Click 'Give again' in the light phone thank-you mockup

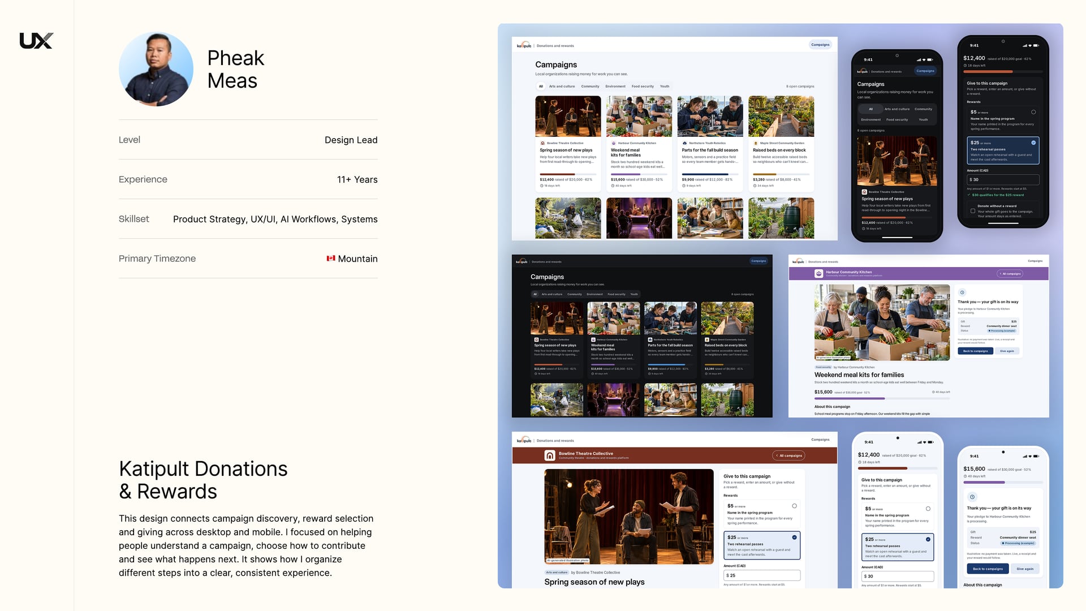[1025, 569]
